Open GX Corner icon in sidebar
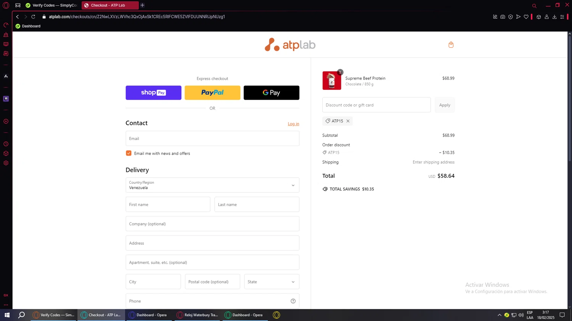 tap(6, 295)
